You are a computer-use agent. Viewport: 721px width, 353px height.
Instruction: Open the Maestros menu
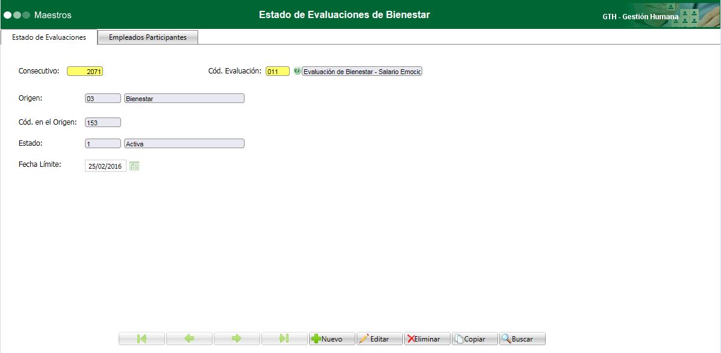(53, 14)
